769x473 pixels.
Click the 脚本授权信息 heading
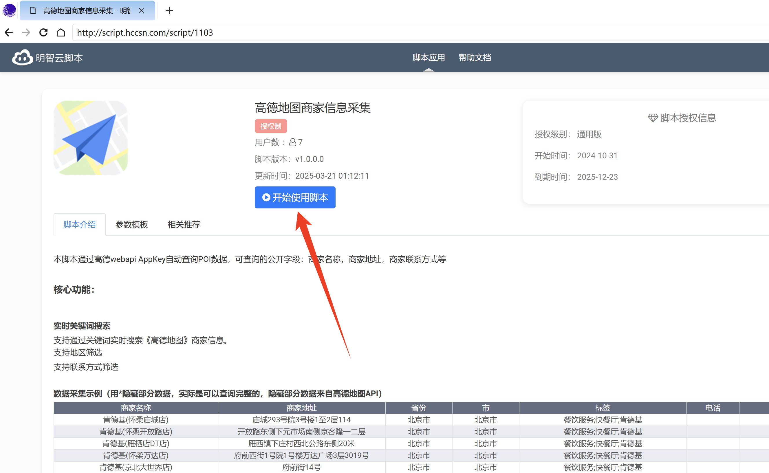coord(688,118)
